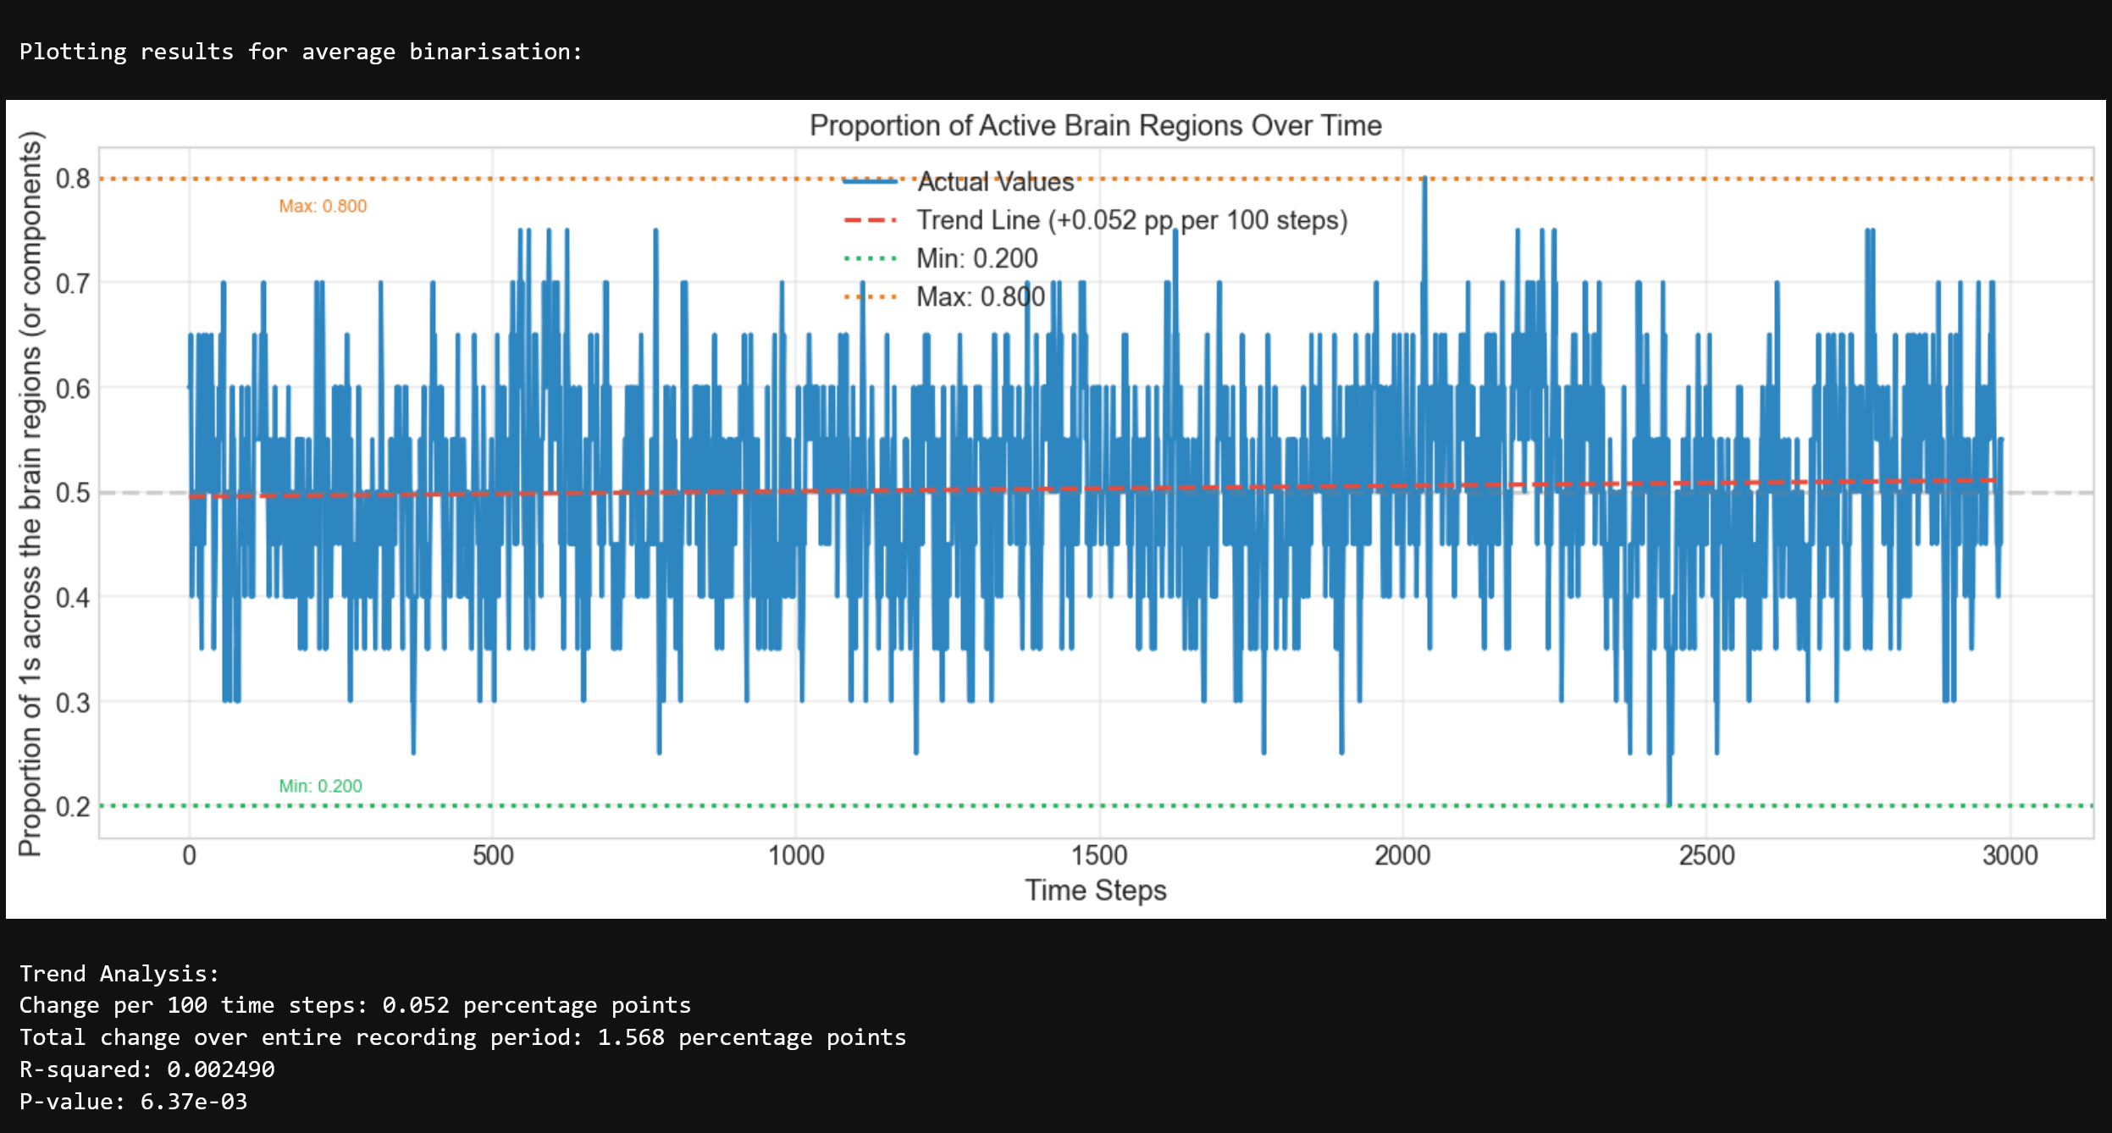
Task: Select the average binarisation header text
Action: [x=301, y=52]
